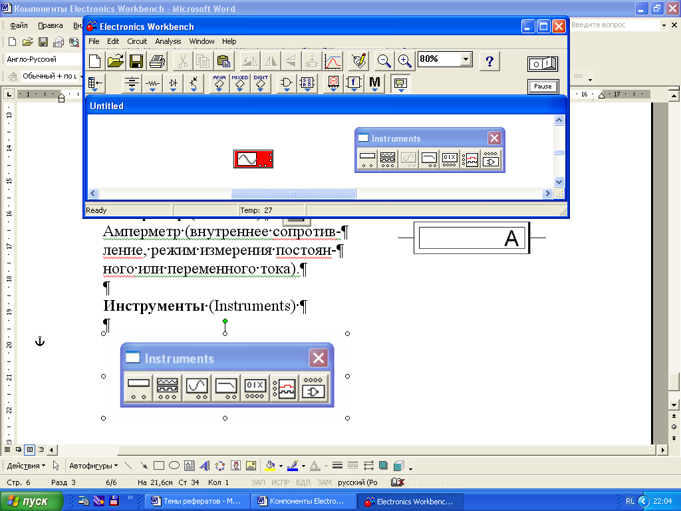Open the Действия drawing menu
This screenshot has width=681, height=511.
pos(26,466)
